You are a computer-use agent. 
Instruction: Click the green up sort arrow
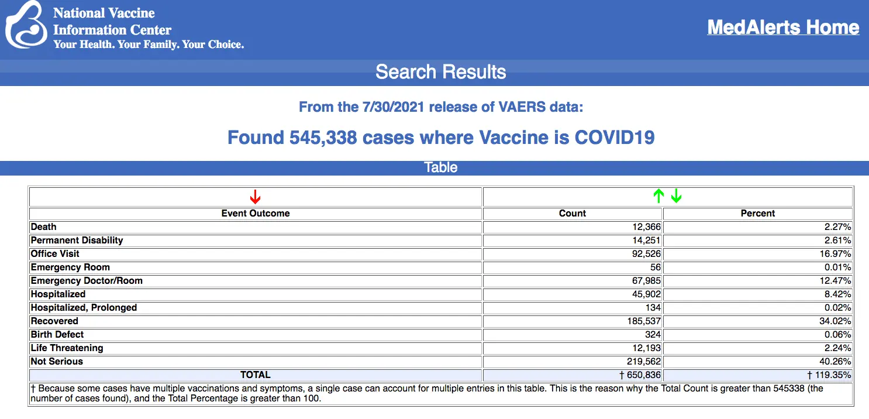[x=659, y=197]
